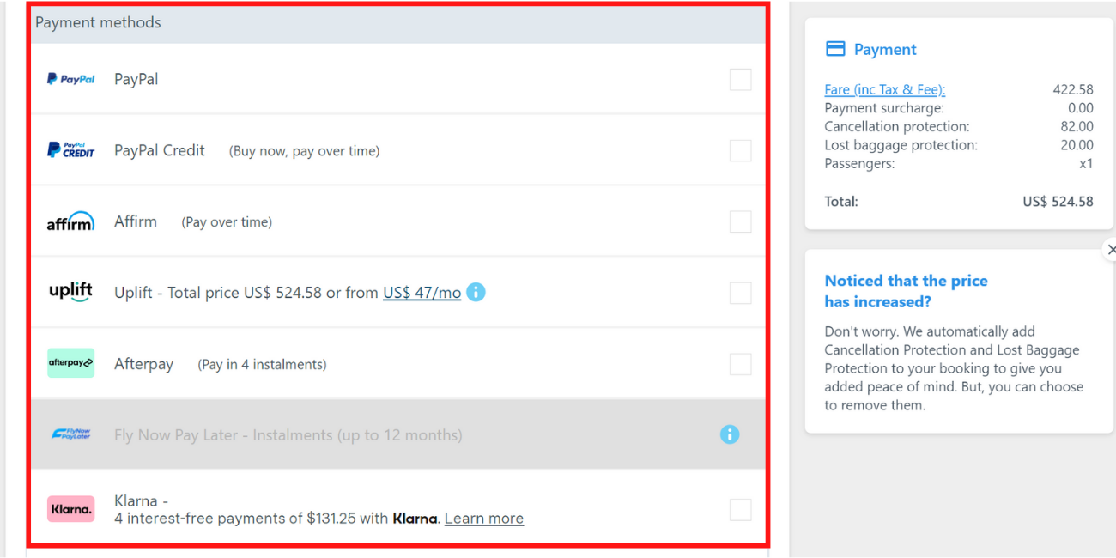The image size is (1116, 558).
Task: Select the PayPal payment checkbox
Action: tap(740, 79)
